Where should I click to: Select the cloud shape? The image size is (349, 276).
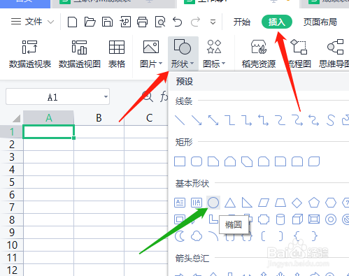point(197,236)
